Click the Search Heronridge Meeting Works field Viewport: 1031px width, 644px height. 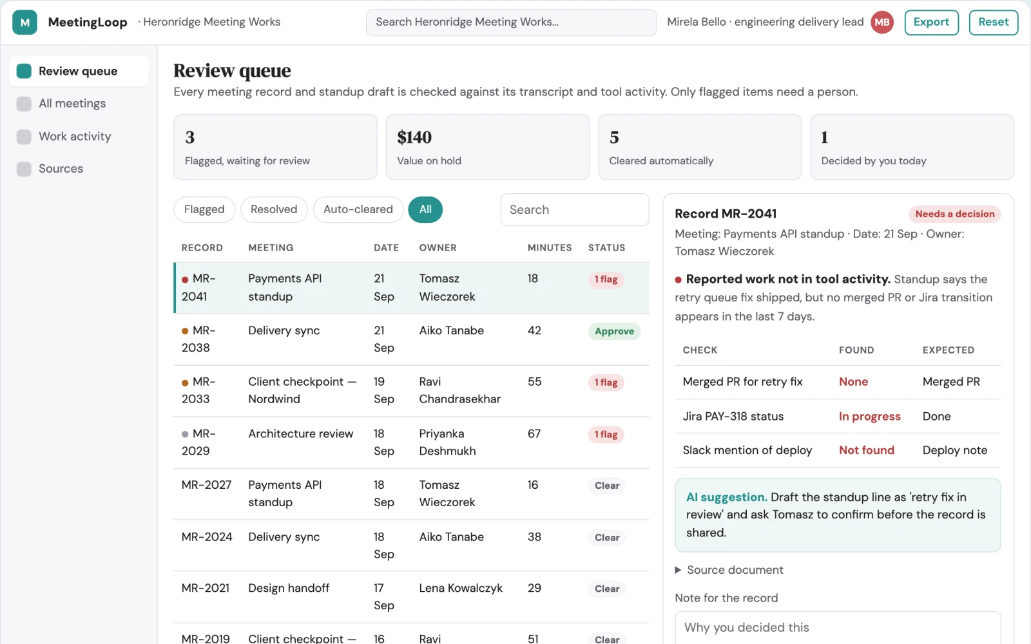pyautogui.click(x=511, y=23)
